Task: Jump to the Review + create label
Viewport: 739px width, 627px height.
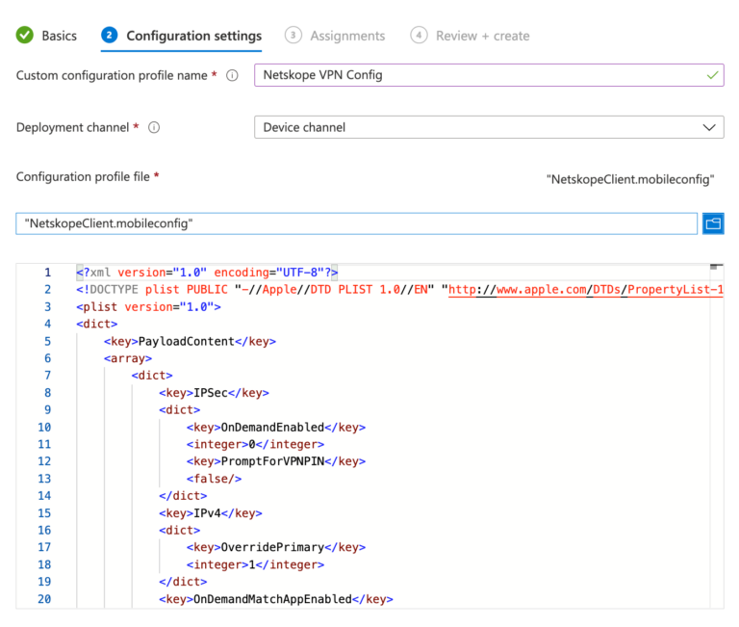Action: (x=482, y=36)
